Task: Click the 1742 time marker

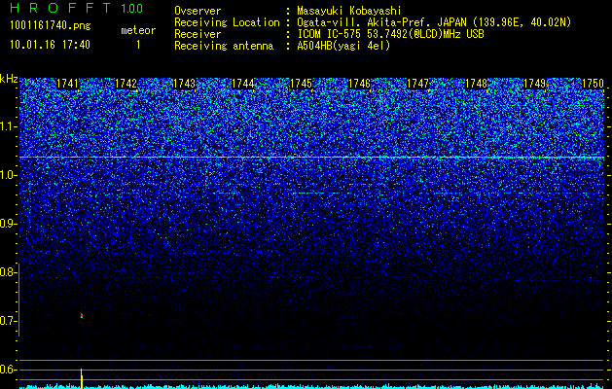Action: coord(126,84)
